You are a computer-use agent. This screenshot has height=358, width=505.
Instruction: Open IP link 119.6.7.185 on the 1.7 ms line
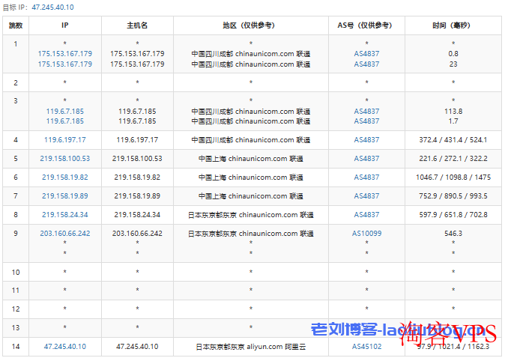tap(65, 121)
